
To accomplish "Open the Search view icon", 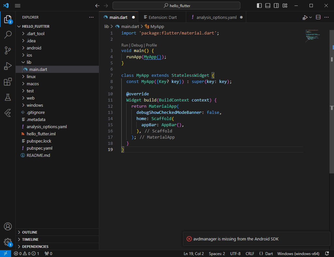I will pyautogui.click(x=8, y=34).
